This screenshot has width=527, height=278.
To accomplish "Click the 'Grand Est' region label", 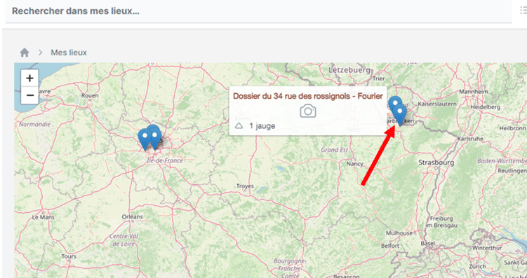I will 334,150.
